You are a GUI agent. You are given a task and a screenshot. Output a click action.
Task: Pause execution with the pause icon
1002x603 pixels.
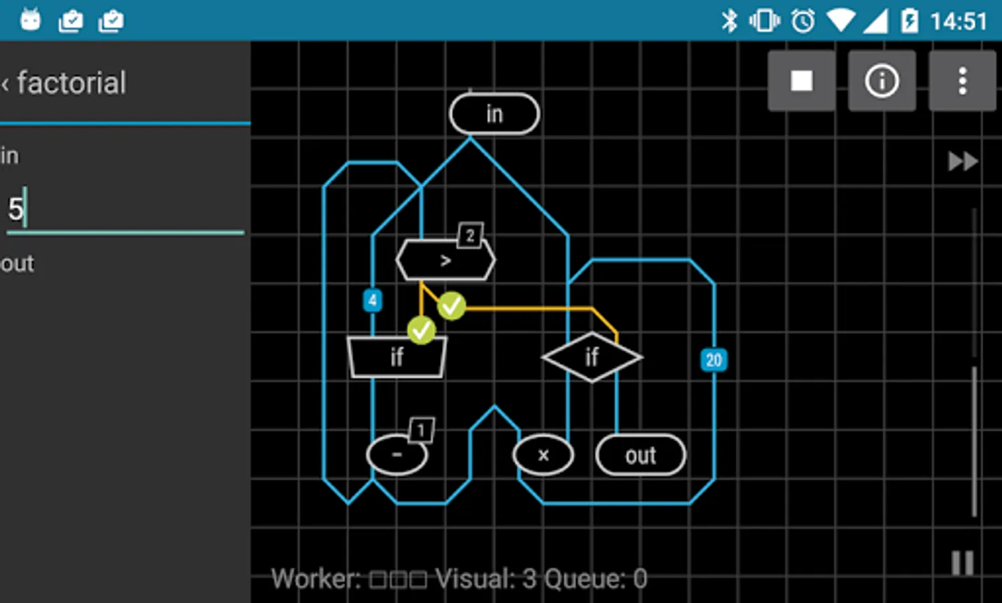click(962, 563)
